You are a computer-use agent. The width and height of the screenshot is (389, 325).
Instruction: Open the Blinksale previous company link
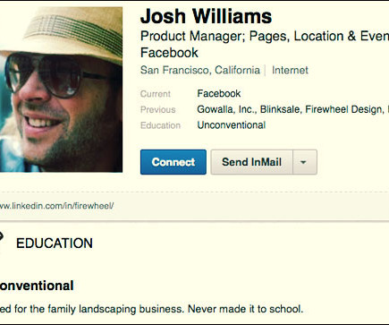280,109
